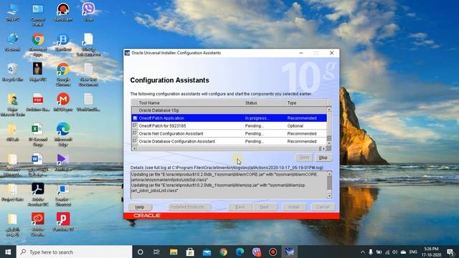Click the Help button
This screenshot has width=459, height=258.
tap(140, 207)
